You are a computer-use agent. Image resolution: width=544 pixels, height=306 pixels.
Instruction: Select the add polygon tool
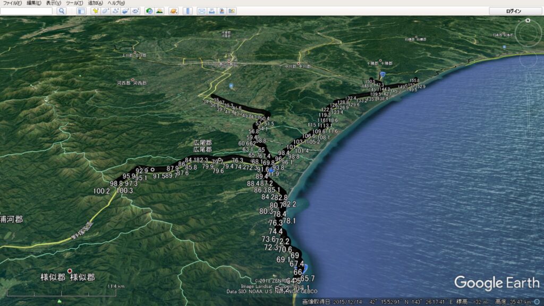pos(105,11)
